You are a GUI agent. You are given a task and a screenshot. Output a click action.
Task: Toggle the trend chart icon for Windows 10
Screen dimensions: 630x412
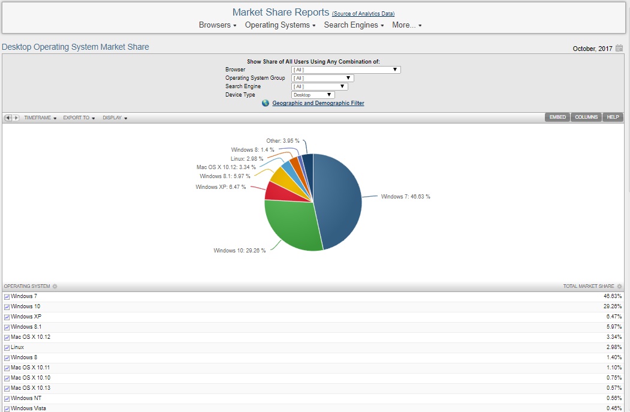coord(7,306)
